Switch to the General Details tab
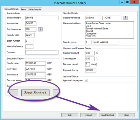The width and height of the screenshot is (140, 120). pos(11,9)
